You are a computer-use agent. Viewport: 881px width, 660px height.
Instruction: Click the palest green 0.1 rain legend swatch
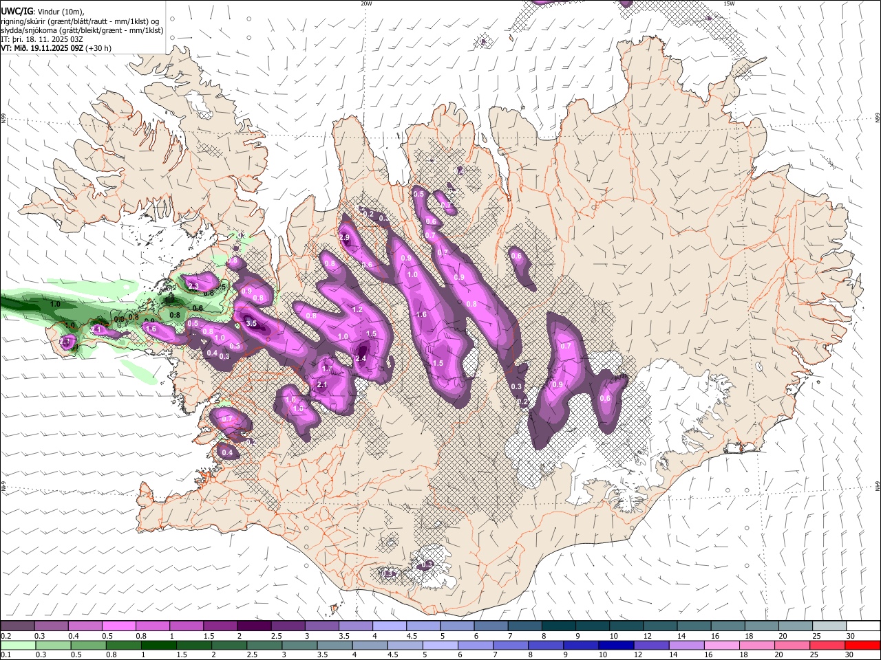coord(17,645)
